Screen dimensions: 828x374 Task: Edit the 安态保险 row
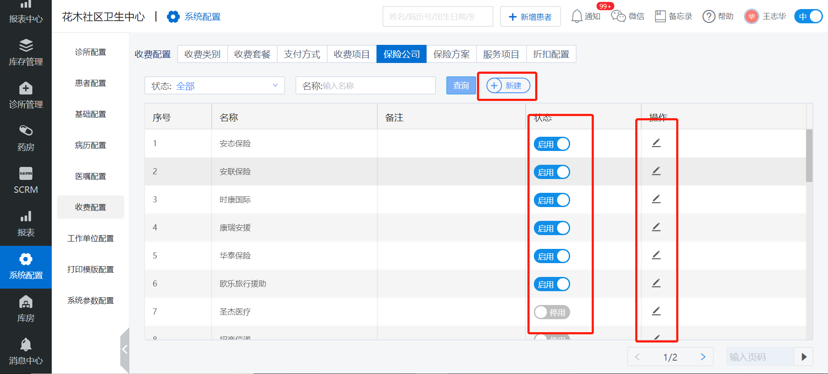pyautogui.click(x=656, y=143)
